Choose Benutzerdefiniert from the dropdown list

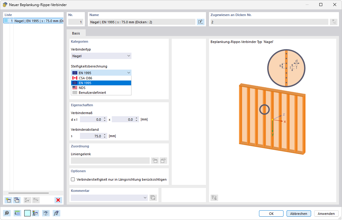[x=101, y=93]
